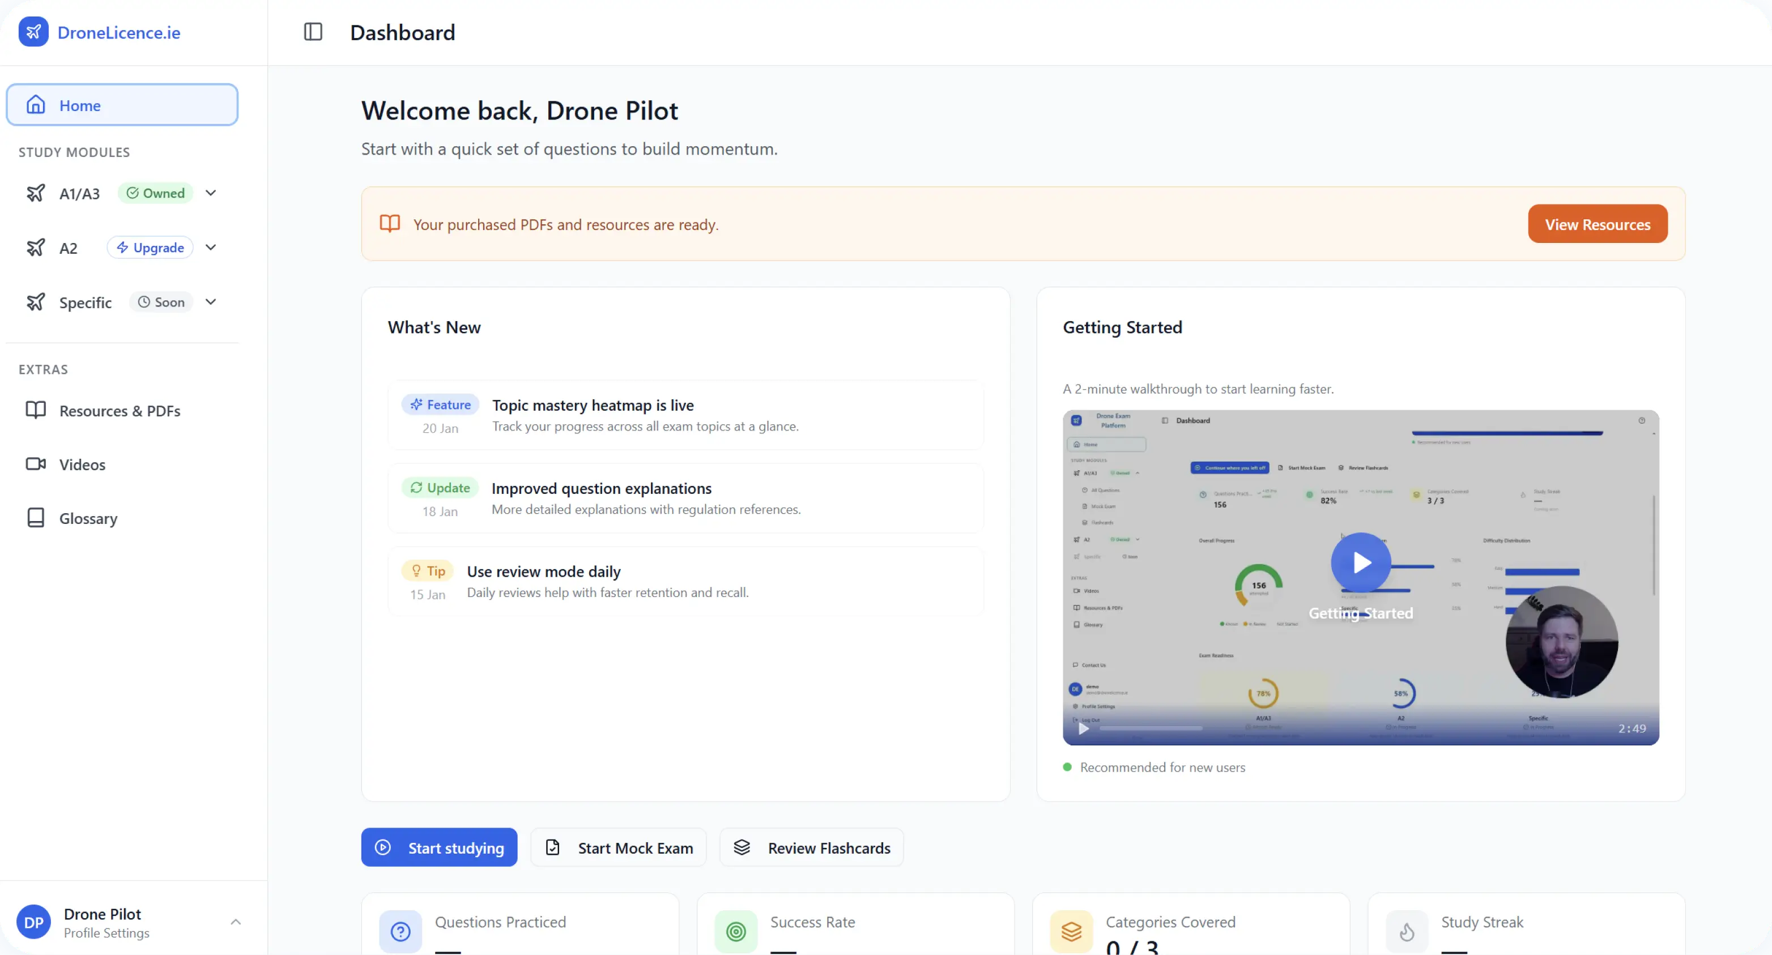Click the DroneLicence.ie logo icon
The height and width of the screenshot is (955, 1772).
click(x=33, y=32)
